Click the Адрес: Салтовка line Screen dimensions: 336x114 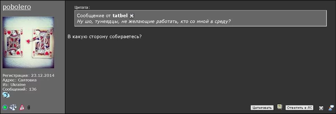(20, 80)
